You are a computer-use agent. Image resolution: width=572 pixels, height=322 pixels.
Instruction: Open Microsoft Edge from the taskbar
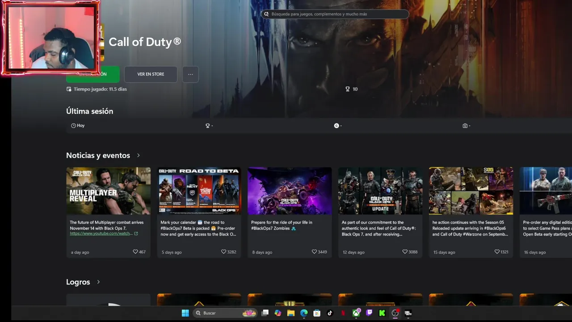point(304,313)
